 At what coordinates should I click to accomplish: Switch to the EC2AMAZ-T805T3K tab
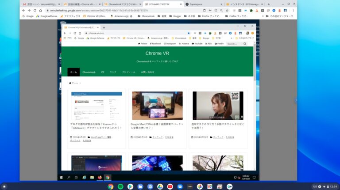click(163, 4)
